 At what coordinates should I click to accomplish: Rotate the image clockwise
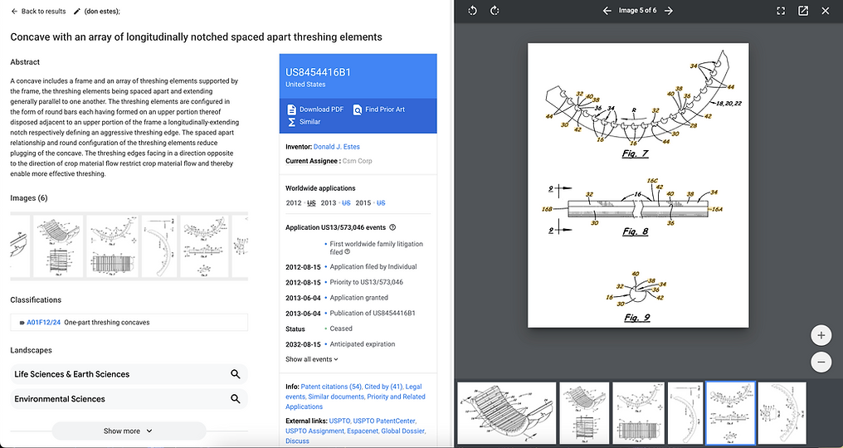495,11
